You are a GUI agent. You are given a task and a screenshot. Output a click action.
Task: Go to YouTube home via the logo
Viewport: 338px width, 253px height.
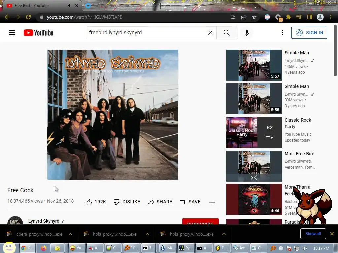click(x=39, y=33)
